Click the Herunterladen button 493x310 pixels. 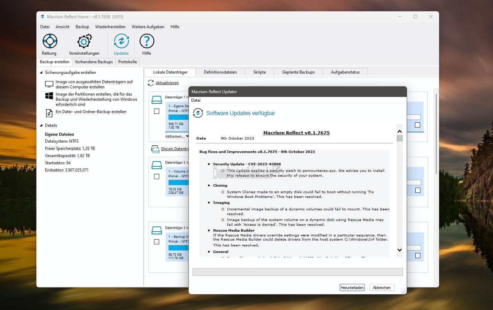(x=352, y=288)
